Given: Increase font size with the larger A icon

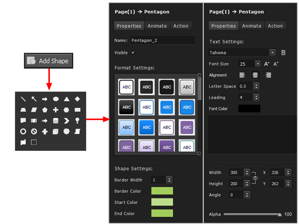Looking at the screenshot, I should point(267,64).
